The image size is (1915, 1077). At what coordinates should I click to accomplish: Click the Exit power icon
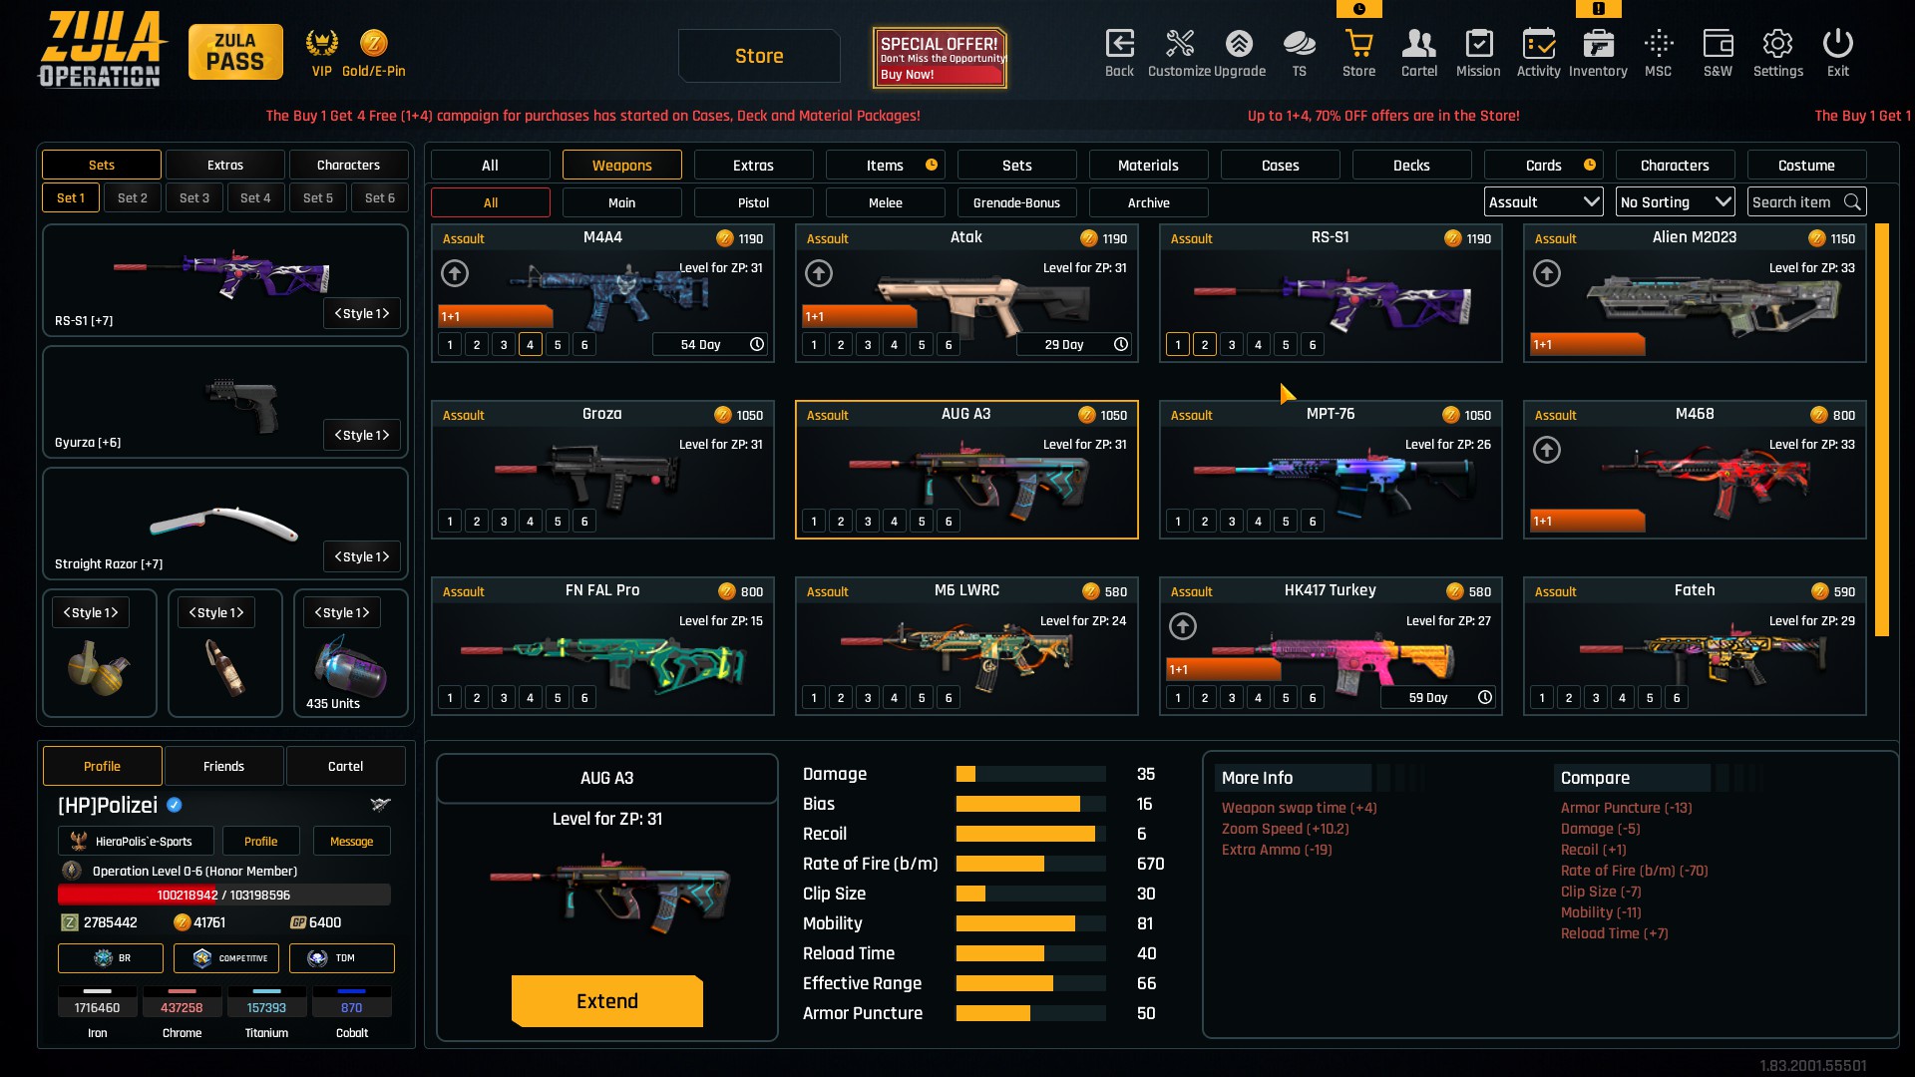(x=1837, y=44)
